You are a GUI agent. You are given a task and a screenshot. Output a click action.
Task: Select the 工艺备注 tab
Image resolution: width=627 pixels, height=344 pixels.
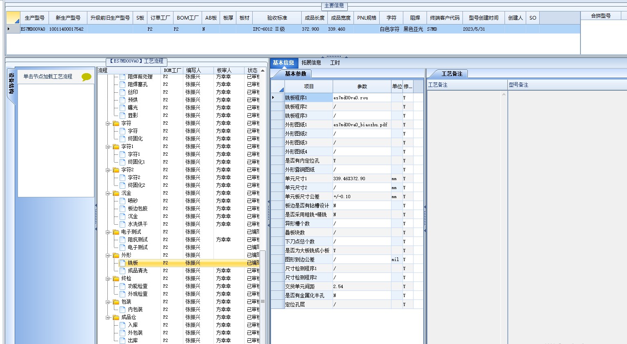pos(452,74)
